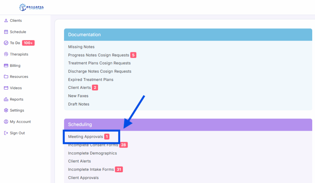The width and height of the screenshot is (315, 183).
Task: Click the Clients person icon in sidebar
Action: (x=6, y=21)
